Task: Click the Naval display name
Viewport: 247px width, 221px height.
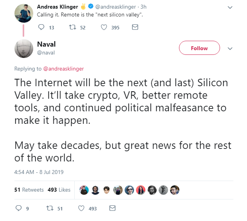Action: [x=46, y=44]
